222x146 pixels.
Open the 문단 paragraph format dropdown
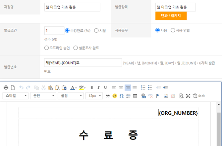pyautogui.click(x=43, y=96)
